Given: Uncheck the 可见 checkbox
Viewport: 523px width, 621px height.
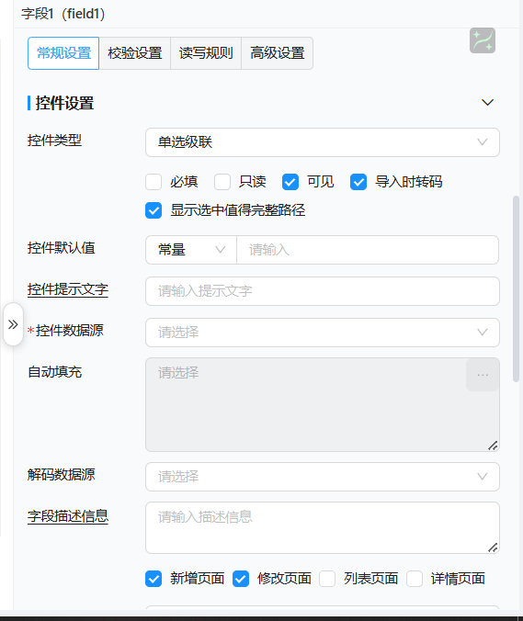Looking at the screenshot, I should coord(290,182).
